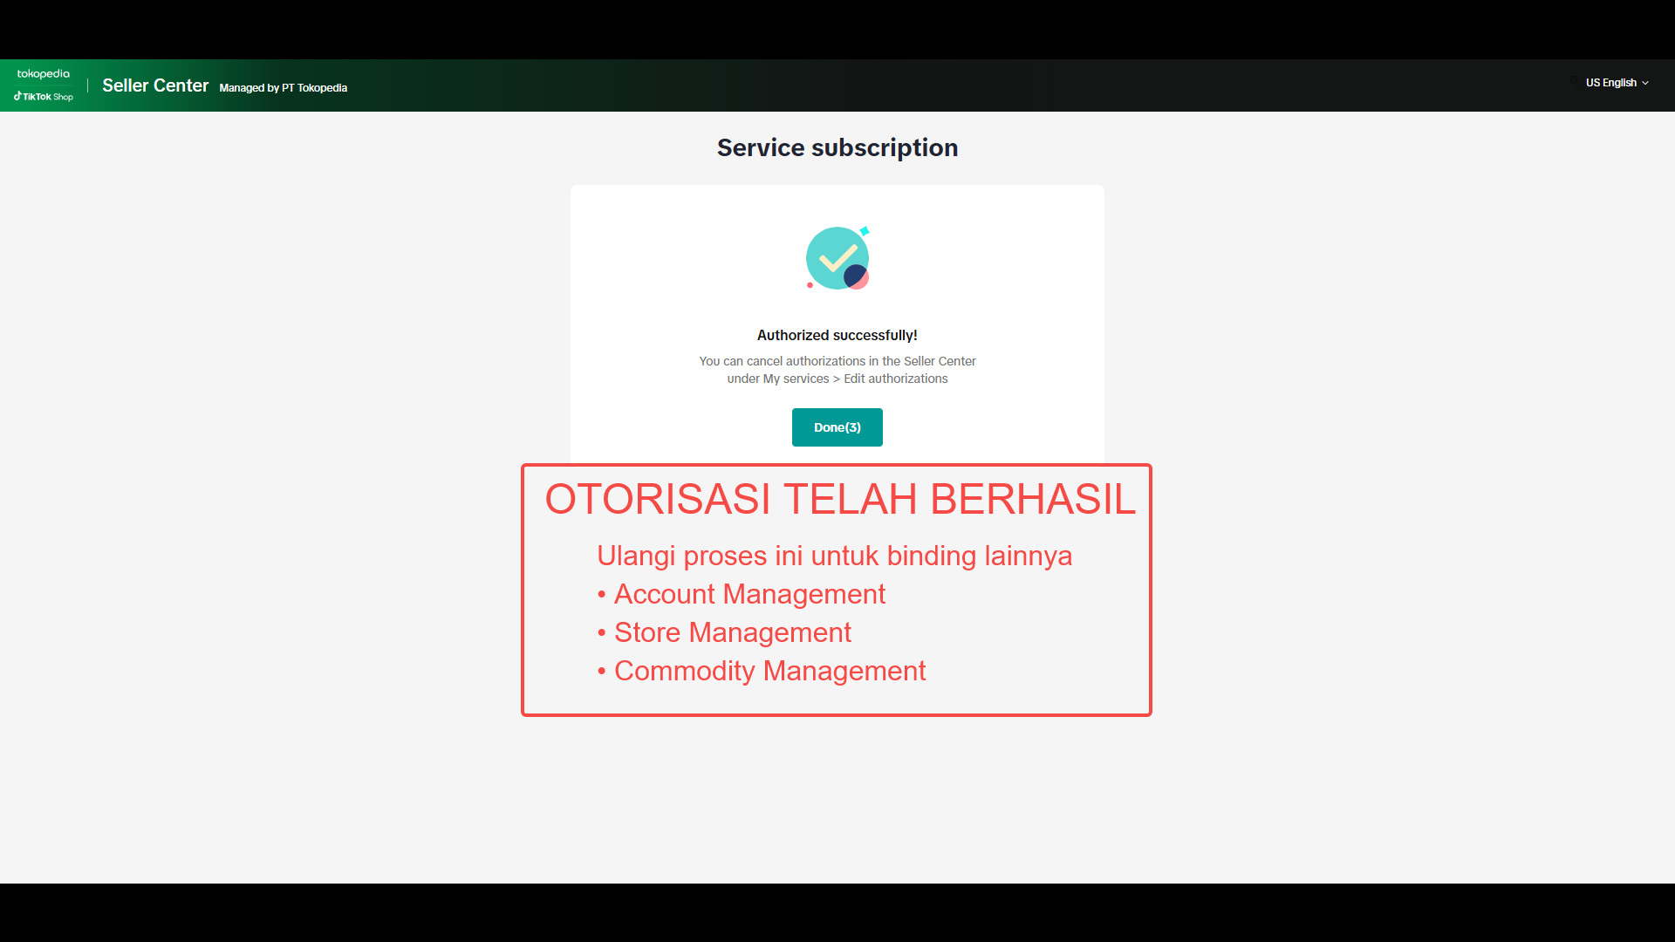
Task: Click the Commodity Management bullet item
Action: click(x=769, y=671)
